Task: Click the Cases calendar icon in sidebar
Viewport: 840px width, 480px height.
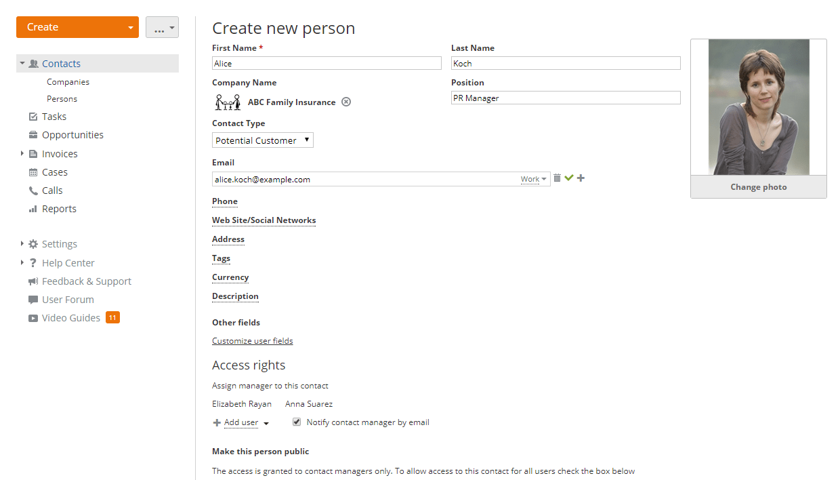Action: 33,172
